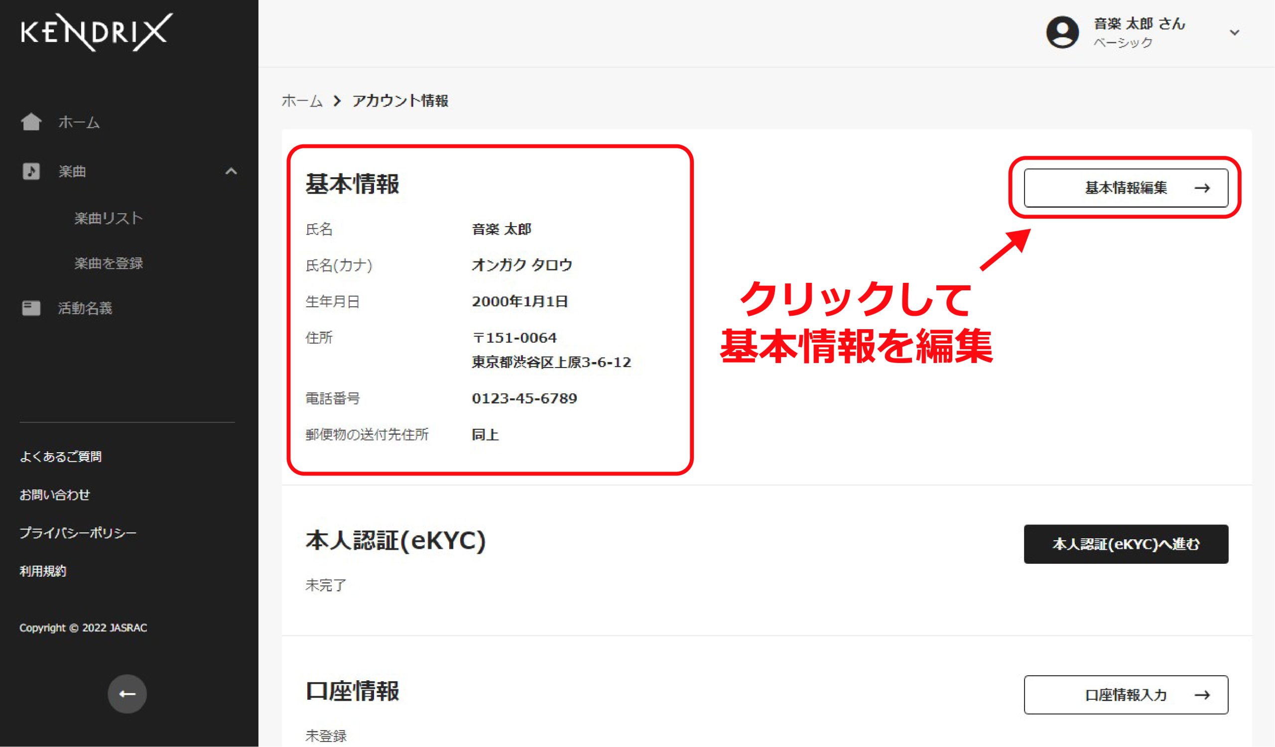Screen dimensions: 1275x747
Task: Open the 音楽 太郎 さん account menu
Action: pos(1139,24)
